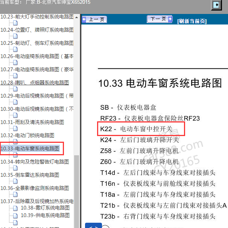Click page icon below 10.39 entry

click(15, 222)
